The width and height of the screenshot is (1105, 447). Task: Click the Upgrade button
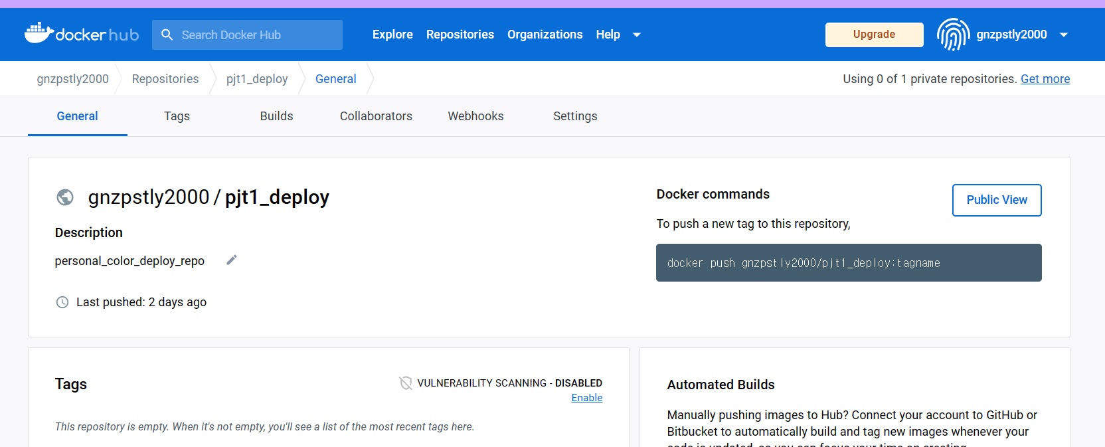point(874,35)
